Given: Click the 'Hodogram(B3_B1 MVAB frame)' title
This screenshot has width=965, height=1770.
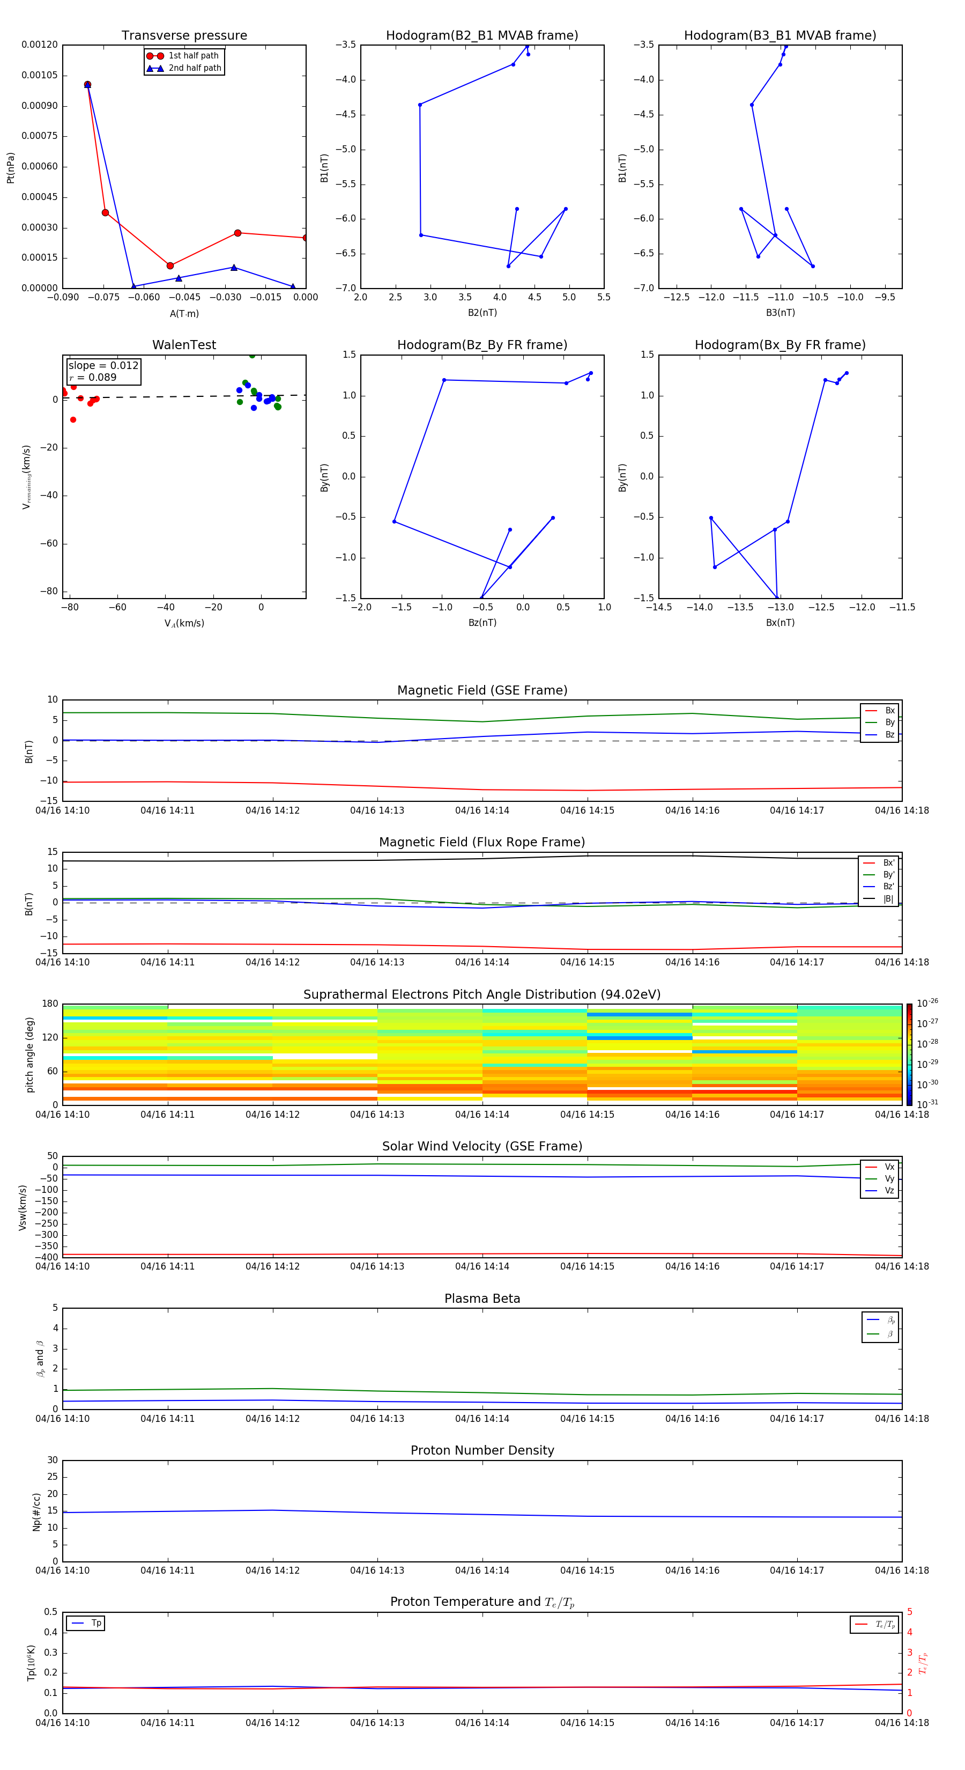Looking at the screenshot, I should tap(780, 35).
